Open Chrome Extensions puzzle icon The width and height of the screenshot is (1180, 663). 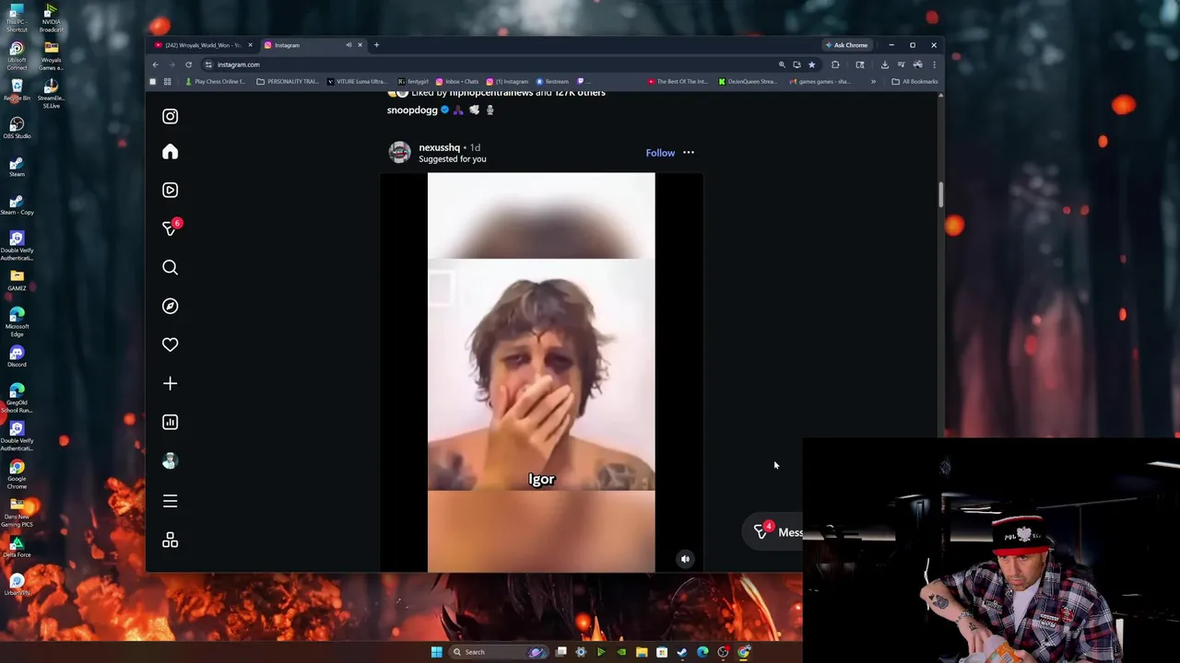pyautogui.click(x=835, y=64)
